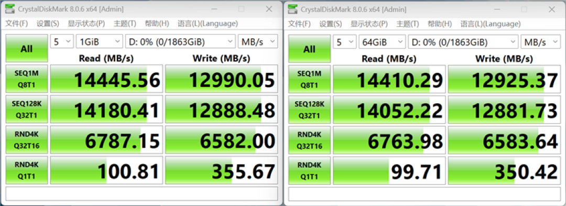This screenshot has height=206, width=566.
Task: Click write result 355.67
Action: (222, 170)
